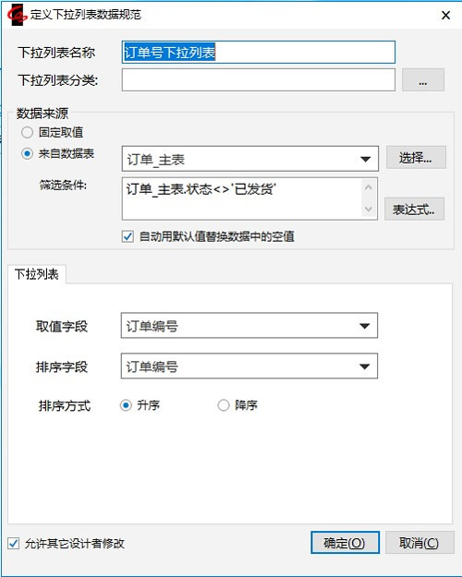The height and width of the screenshot is (577, 462).
Task: Select the 固定取值 radio option
Action: click(28, 132)
